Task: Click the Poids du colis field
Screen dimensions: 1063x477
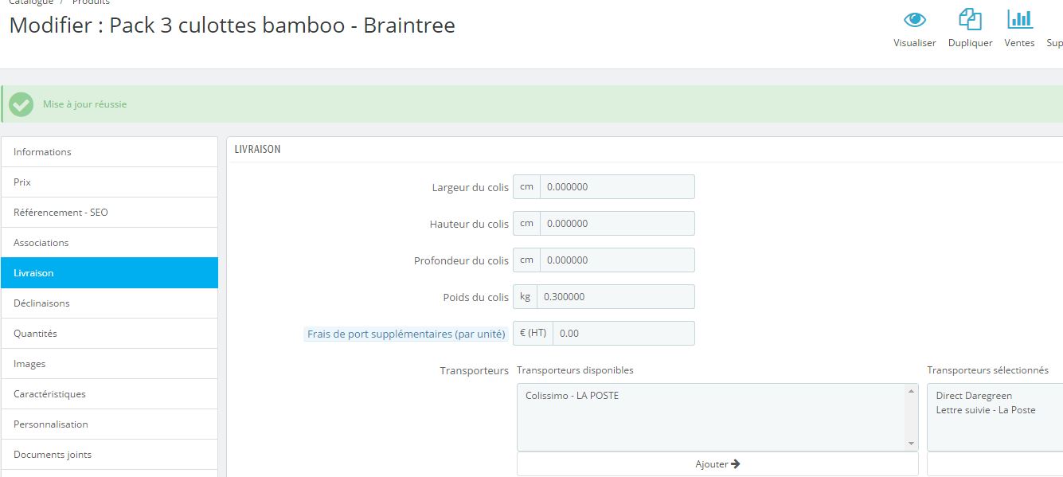Action: tap(616, 297)
